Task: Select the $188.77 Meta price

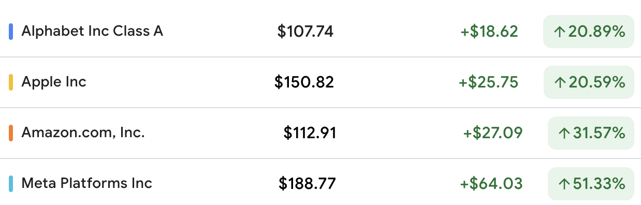Action: pos(307,183)
